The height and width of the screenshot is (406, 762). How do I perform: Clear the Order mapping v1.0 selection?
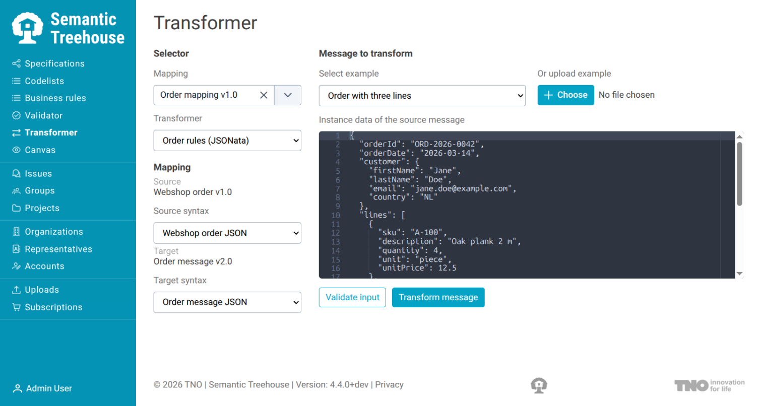pos(264,95)
